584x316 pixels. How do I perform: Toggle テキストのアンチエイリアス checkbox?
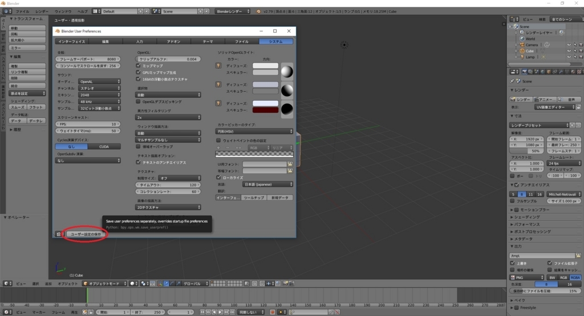tap(138, 162)
